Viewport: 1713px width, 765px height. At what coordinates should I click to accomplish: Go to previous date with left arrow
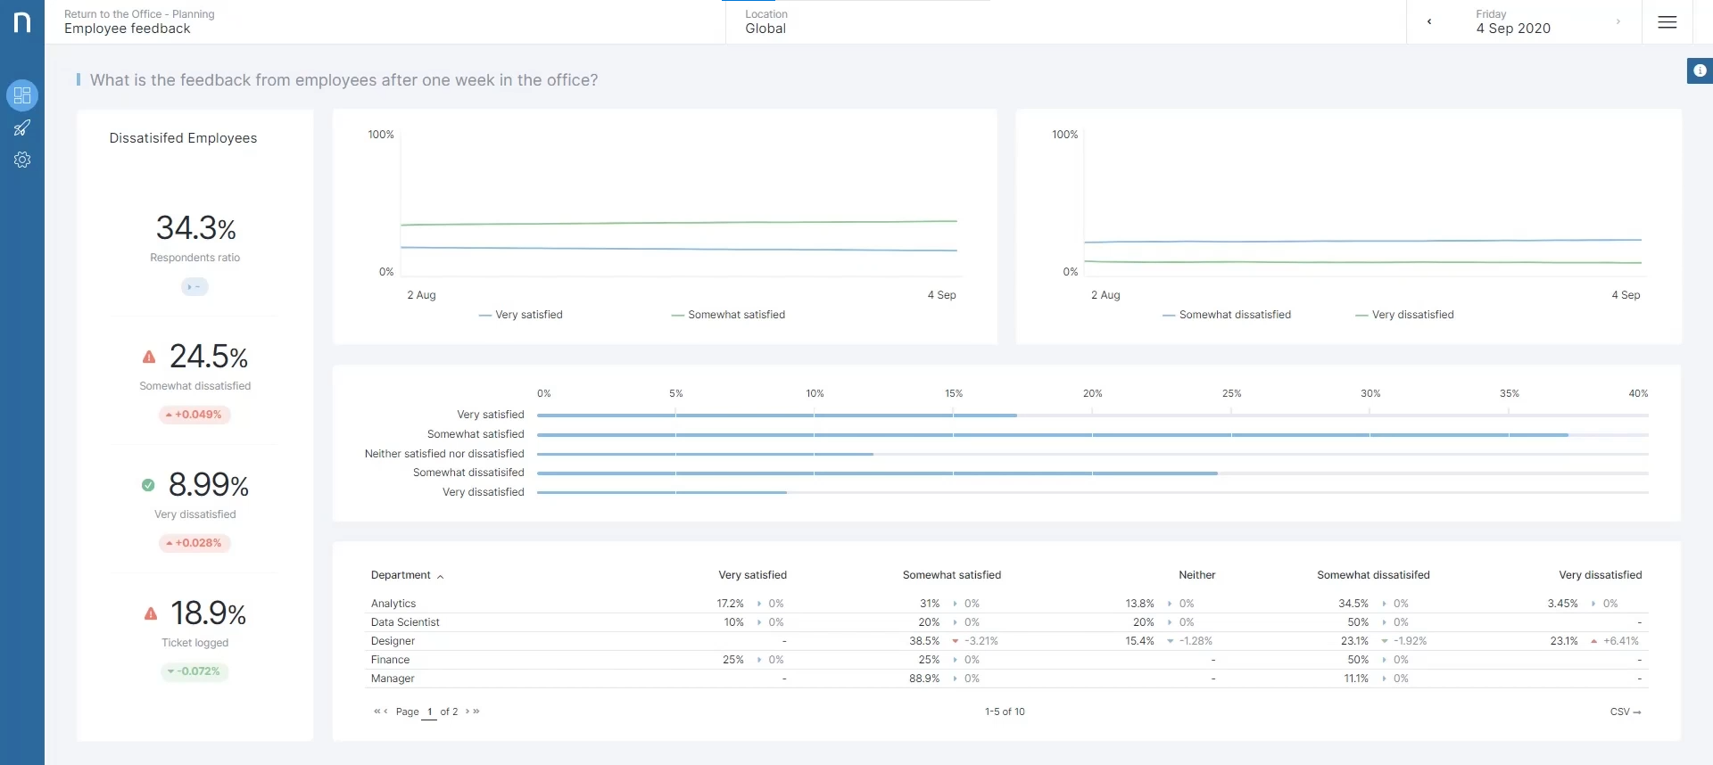coord(1429,22)
